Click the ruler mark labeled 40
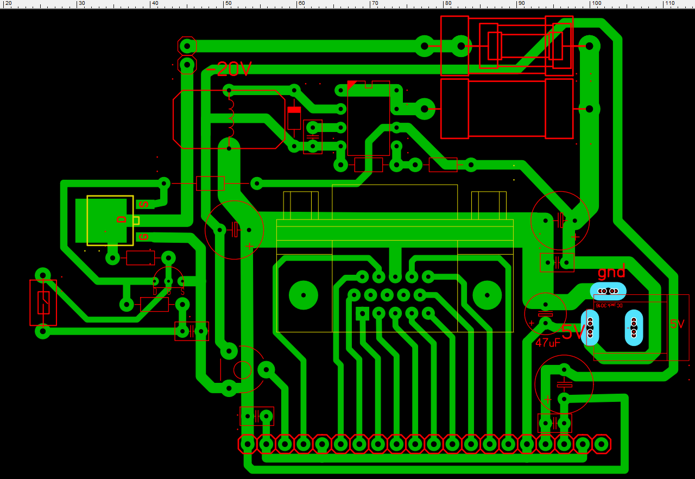 [x=155, y=3]
